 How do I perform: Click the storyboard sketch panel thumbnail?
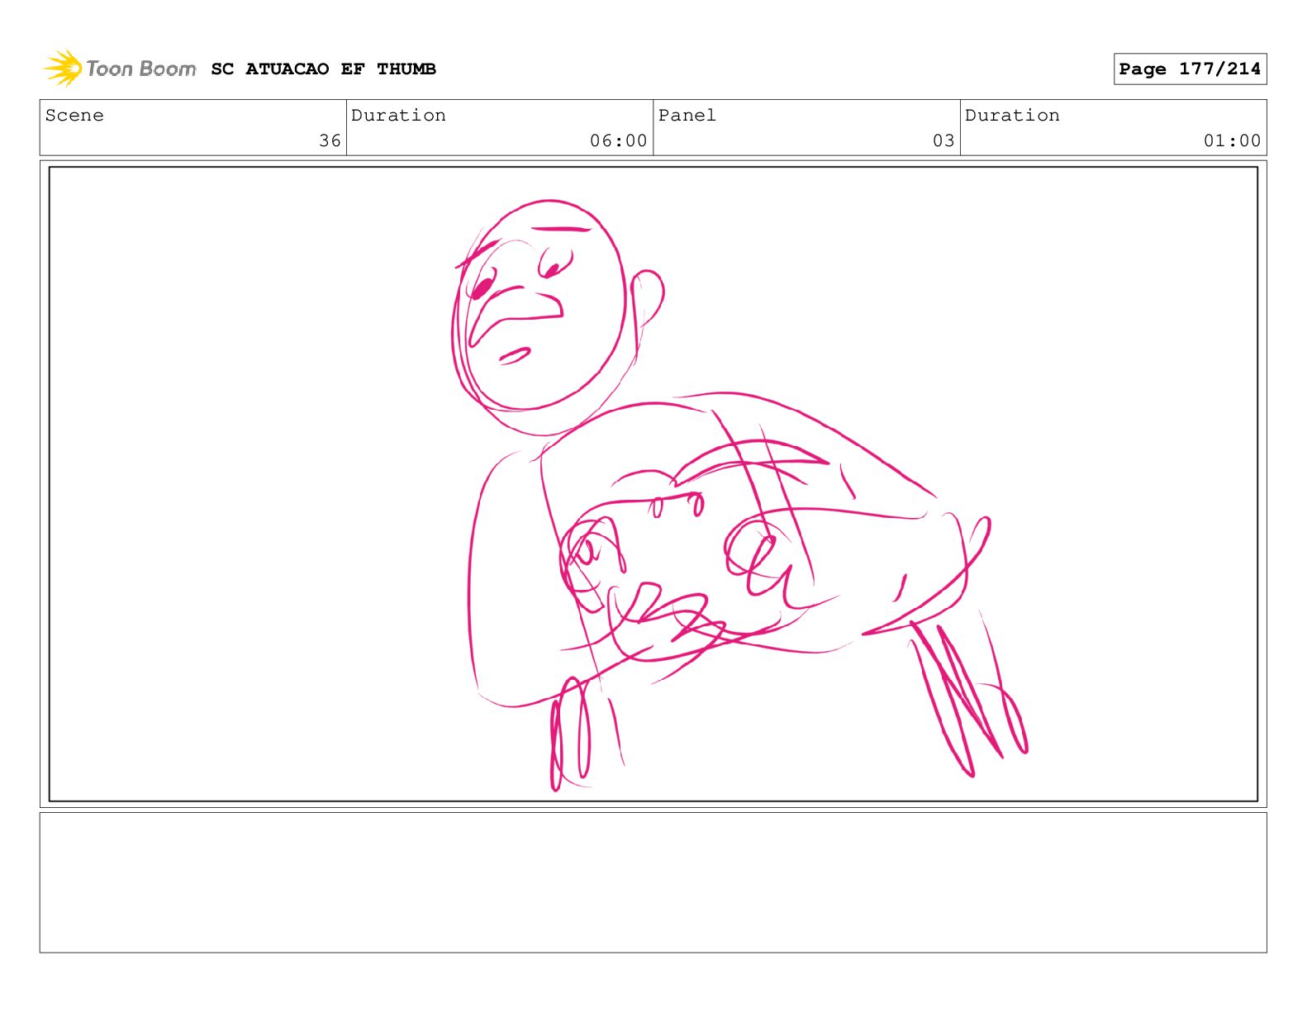653,483
